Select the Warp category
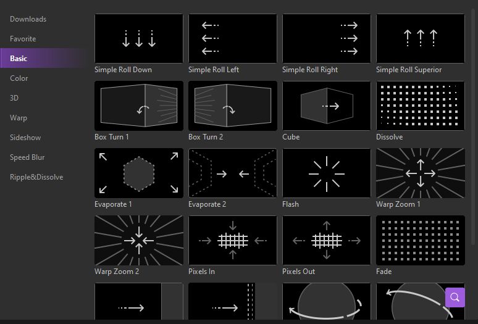Viewport: 478px width, 324px height. [x=19, y=118]
